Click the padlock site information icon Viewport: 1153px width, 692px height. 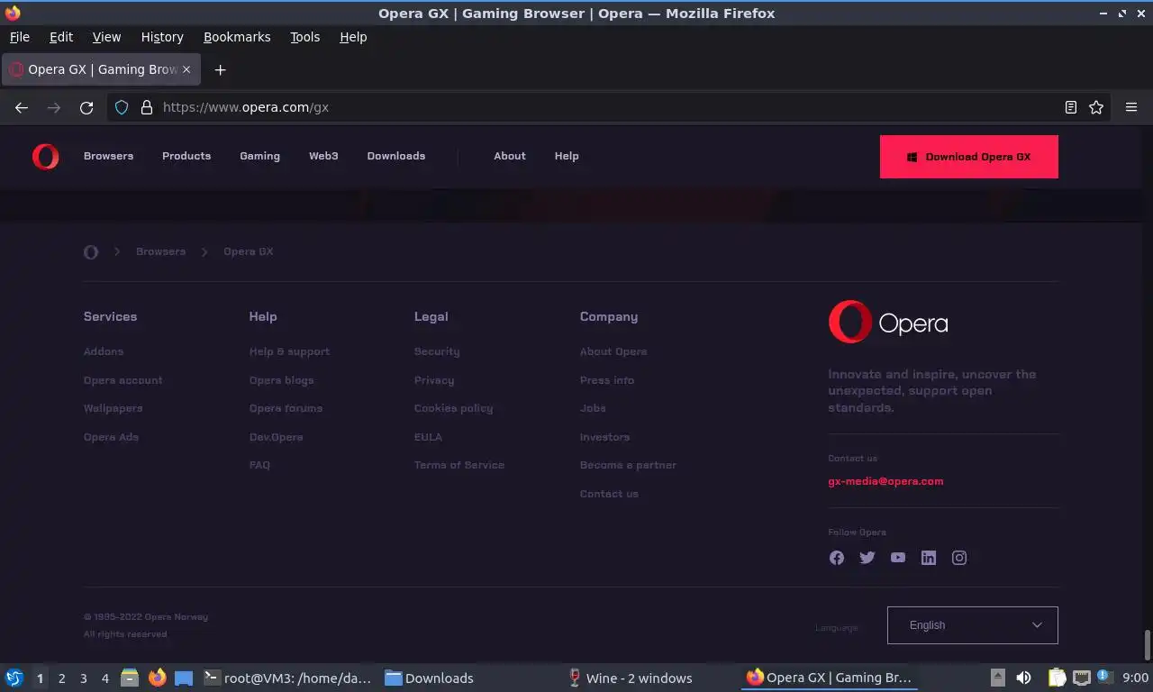click(x=147, y=107)
